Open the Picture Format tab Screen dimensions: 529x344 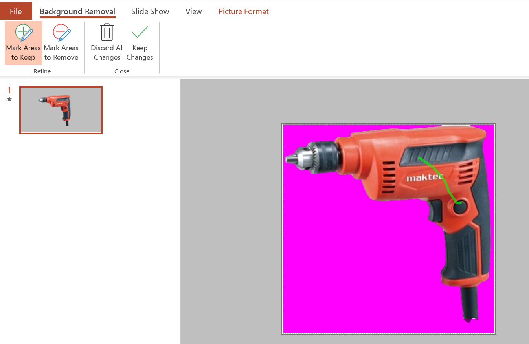[244, 11]
